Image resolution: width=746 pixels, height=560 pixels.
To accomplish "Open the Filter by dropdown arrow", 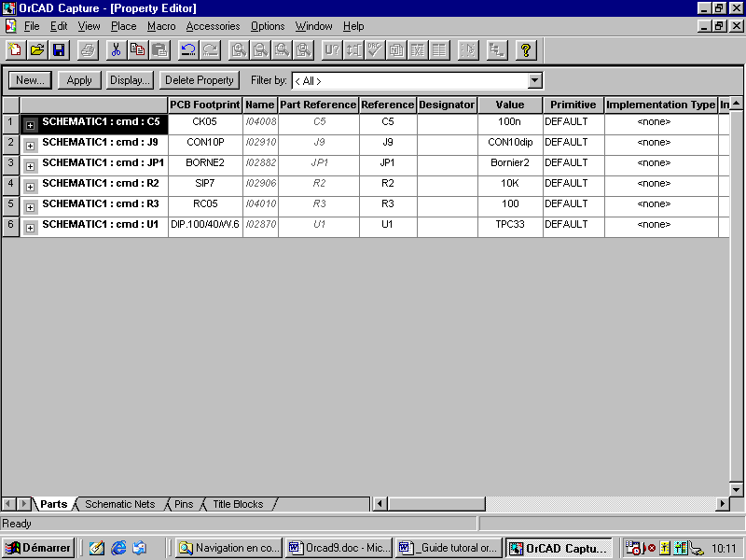I will [534, 80].
